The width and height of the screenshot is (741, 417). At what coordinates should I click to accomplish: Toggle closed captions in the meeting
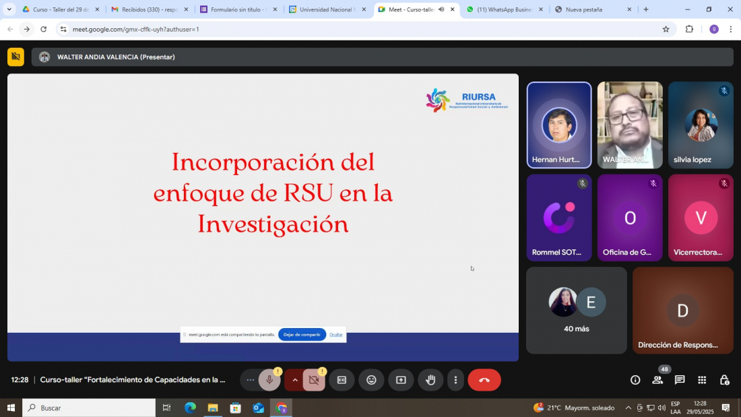pos(342,380)
